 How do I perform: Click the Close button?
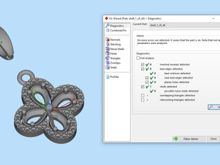pyautogui.click(x=213, y=139)
